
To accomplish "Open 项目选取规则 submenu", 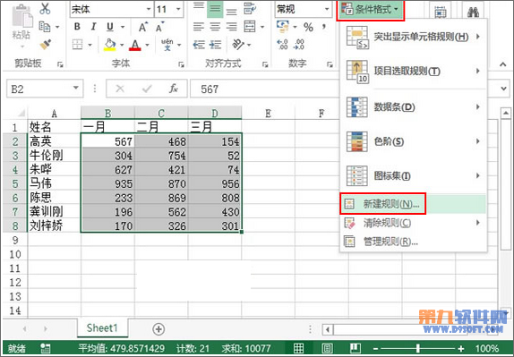I will [413, 71].
